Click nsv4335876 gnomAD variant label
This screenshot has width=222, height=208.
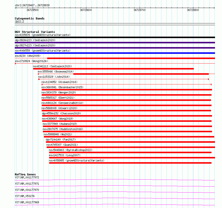43,35
